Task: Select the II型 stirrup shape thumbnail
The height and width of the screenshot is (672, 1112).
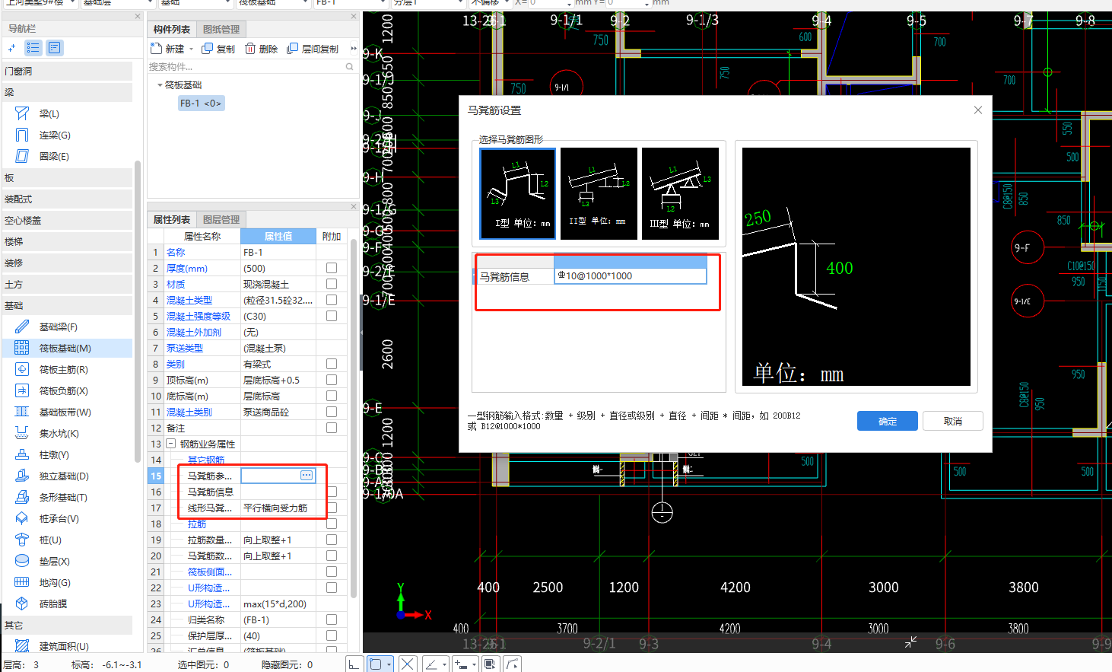Action: click(x=599, y=193)
